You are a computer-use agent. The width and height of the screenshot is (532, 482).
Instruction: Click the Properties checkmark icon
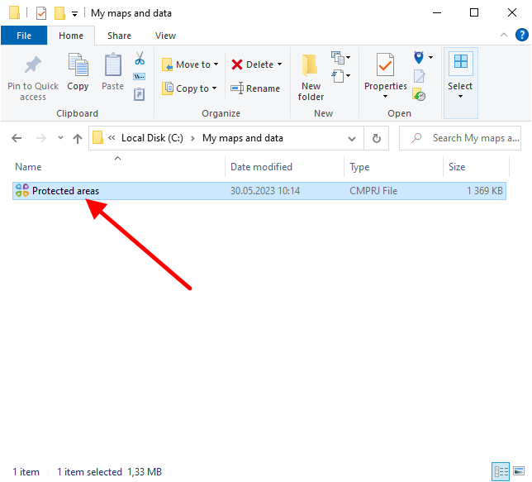[385, 64]
